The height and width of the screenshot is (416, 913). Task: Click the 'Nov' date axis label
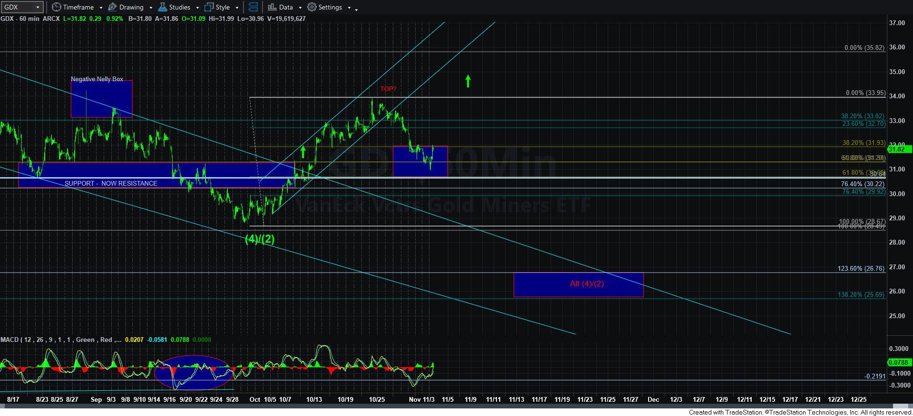pyautogui.click(x=415, y=399)
